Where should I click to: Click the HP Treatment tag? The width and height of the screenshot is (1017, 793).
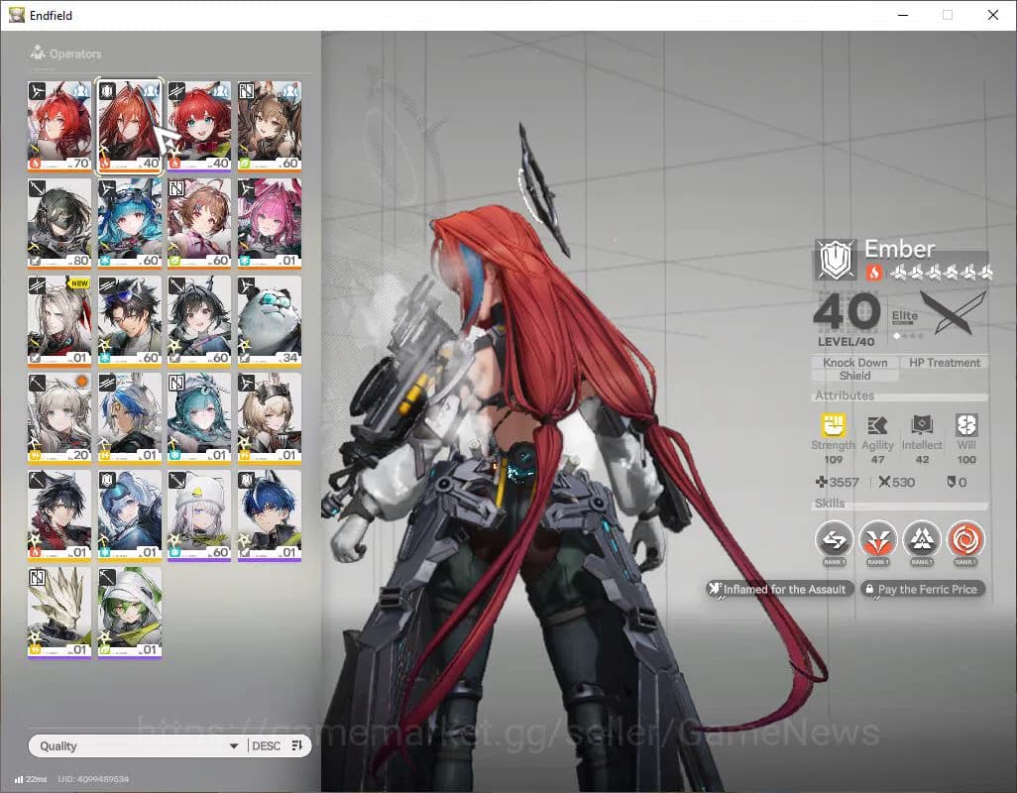(x=945, y=363)
